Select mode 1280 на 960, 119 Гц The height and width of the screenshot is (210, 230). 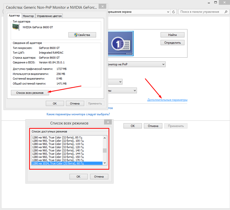coord(67,144)
